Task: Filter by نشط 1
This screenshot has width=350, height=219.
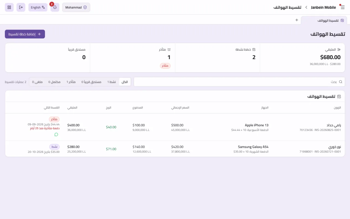Action: point(112,82)
